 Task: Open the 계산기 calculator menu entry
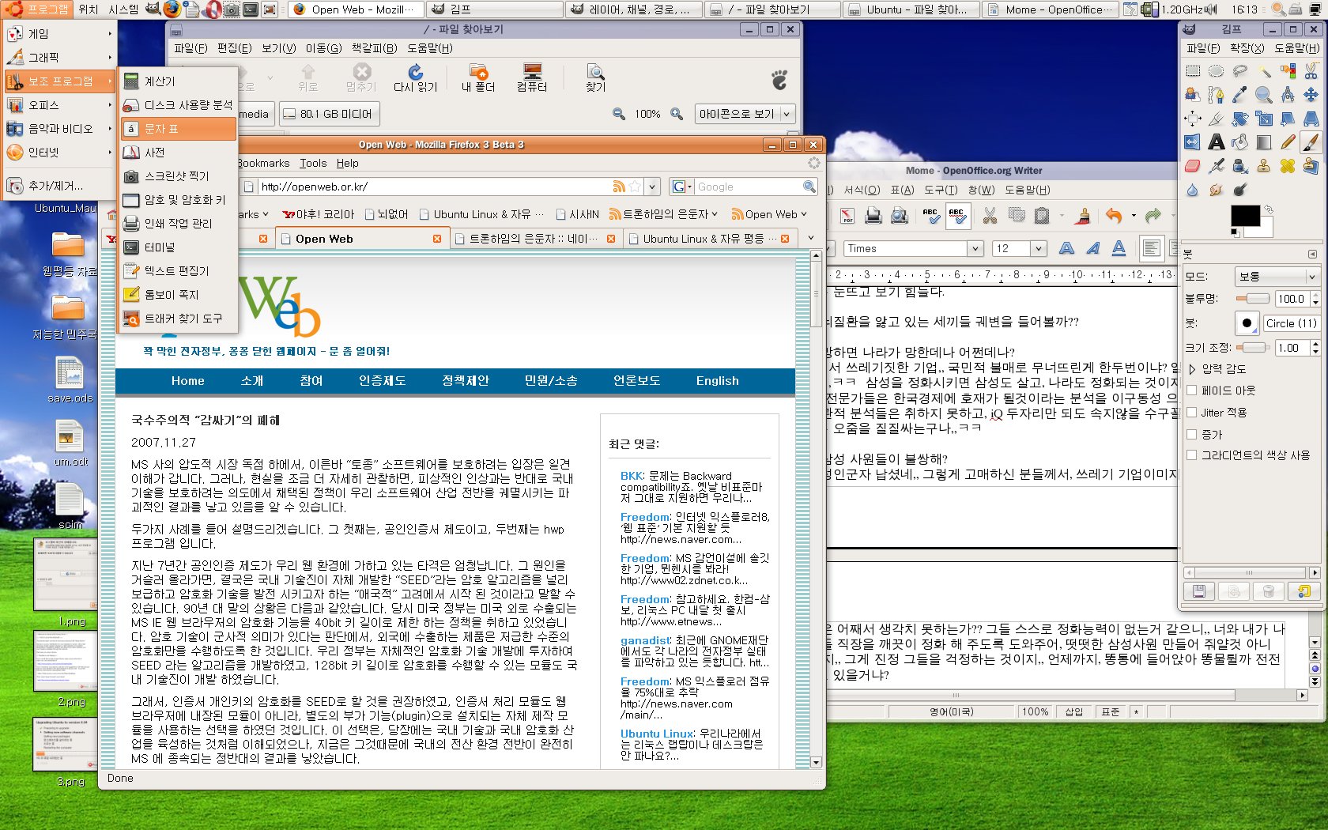pyautogui.click(x=179, y=81)
